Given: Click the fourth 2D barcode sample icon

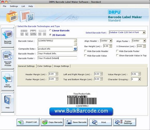Looking at the screenshot, I should point(40,34).
